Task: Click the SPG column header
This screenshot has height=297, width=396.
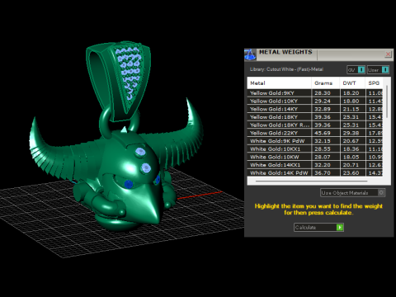Action: tap(374, 83)
